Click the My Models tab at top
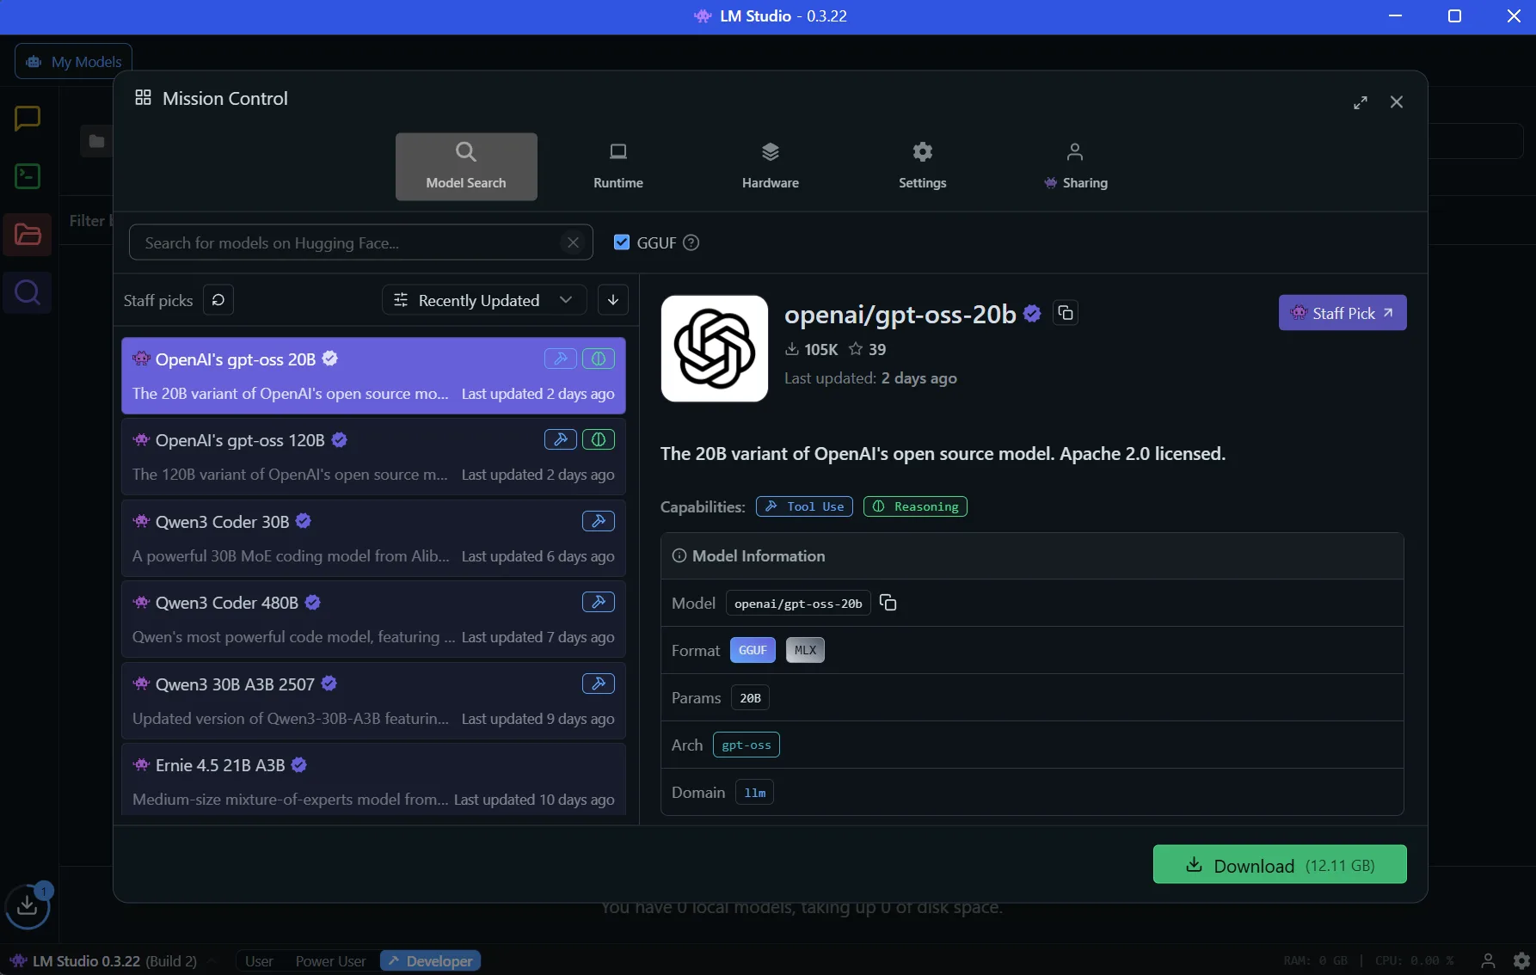Screen dimensions: 1536x975 [x=74, y=62]
